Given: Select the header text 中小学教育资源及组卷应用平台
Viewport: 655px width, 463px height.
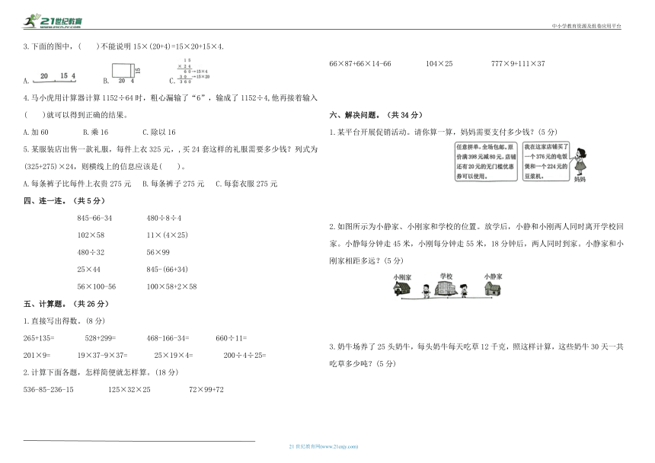Looking at the screenshot, I should (586, 26).
